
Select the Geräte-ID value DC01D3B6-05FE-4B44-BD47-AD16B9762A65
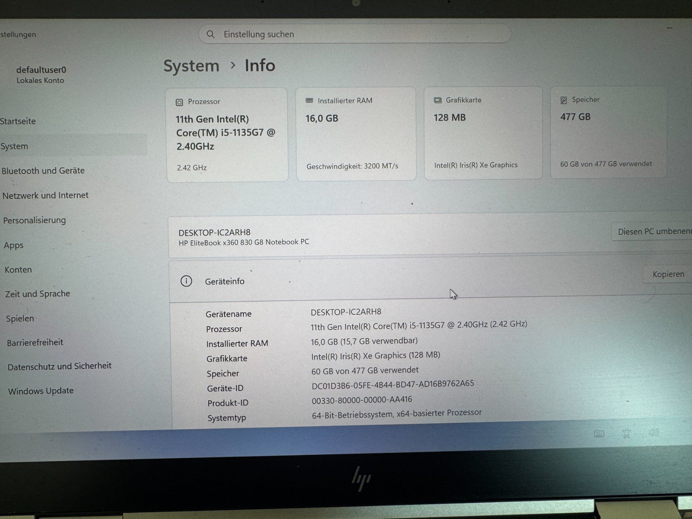click(x=393, y=384)
